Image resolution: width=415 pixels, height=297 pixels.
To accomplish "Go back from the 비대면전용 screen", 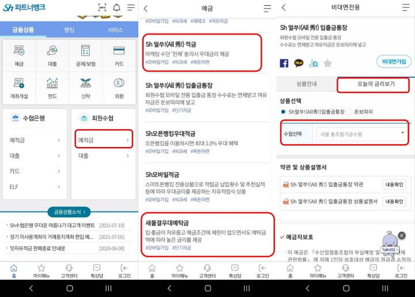I will click(x=284, y=7).
